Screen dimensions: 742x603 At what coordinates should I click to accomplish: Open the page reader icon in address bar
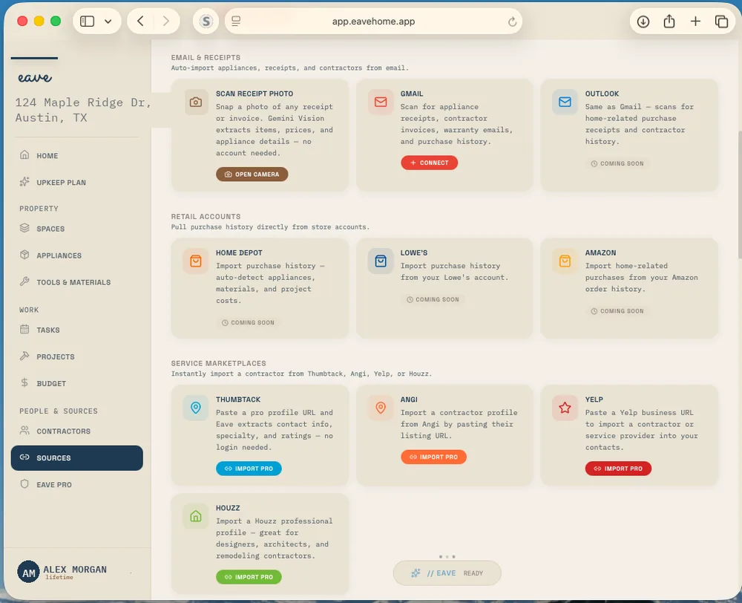point(236,21)
